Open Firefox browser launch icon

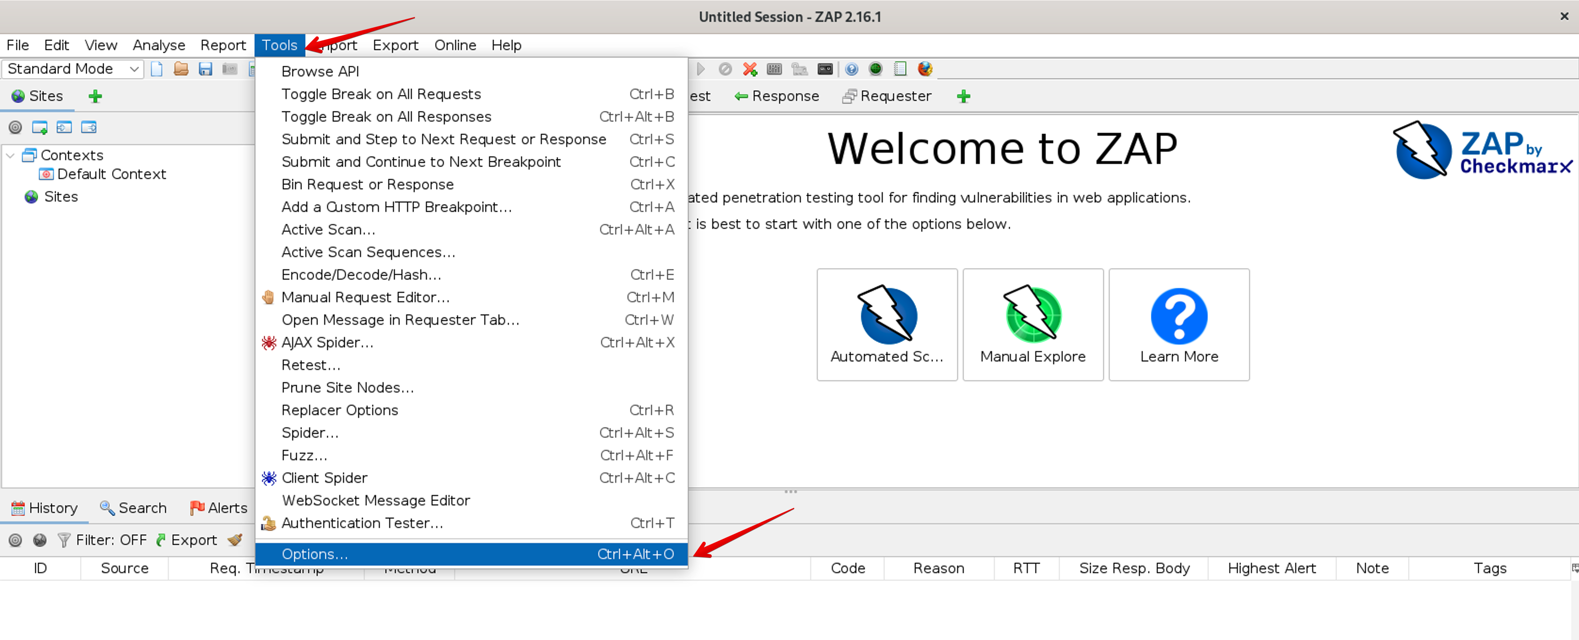(924, 69)
